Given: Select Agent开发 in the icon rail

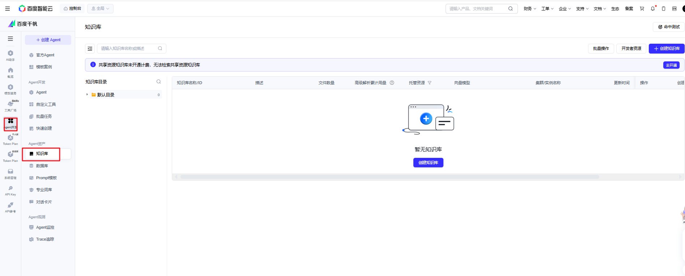Looking at the screenshot, I should tap(10, 124).
